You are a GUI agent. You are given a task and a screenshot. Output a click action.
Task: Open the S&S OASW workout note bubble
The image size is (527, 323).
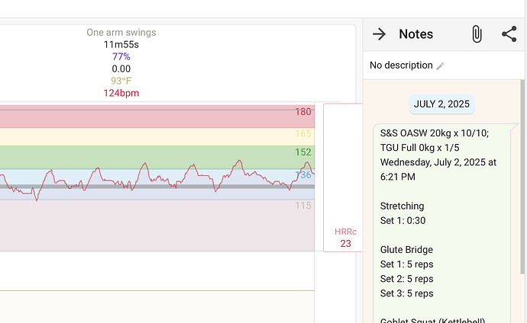coord(443,221)
